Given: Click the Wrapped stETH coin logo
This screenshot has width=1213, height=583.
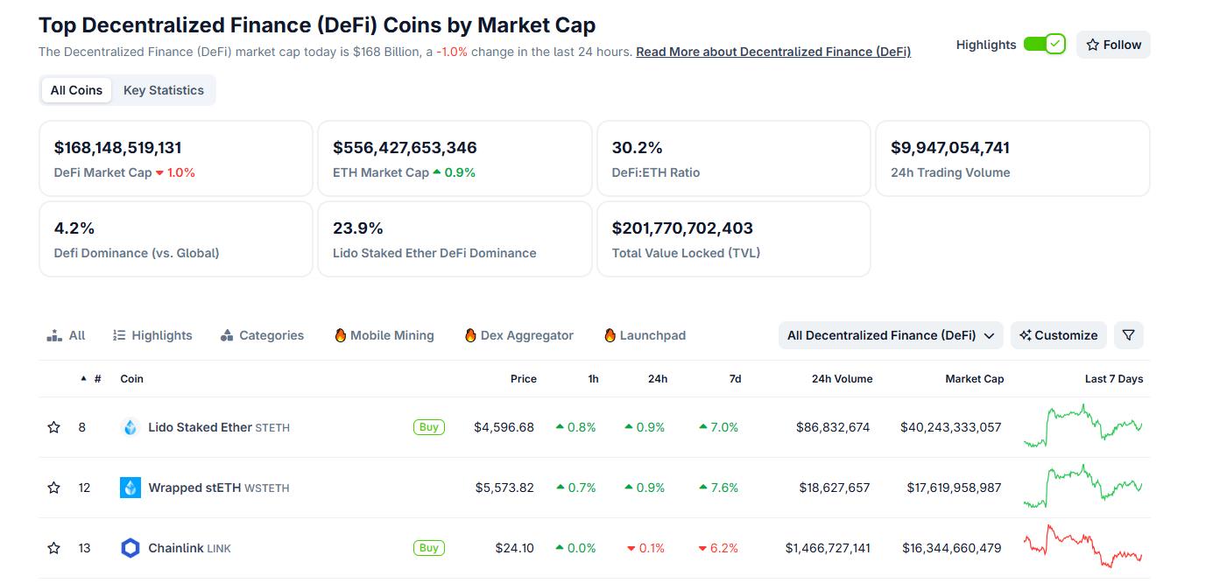Looking at the screenshot, I should coord(130,488).
